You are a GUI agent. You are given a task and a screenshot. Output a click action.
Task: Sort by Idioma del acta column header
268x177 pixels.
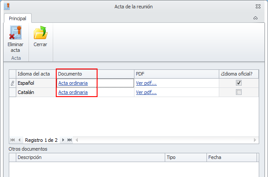coord(36,74)
